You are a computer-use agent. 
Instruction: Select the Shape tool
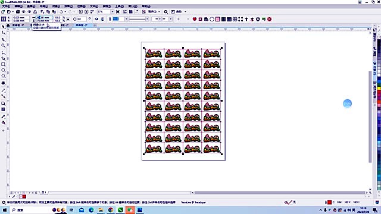pyautogui.click(x=3, y=33)
